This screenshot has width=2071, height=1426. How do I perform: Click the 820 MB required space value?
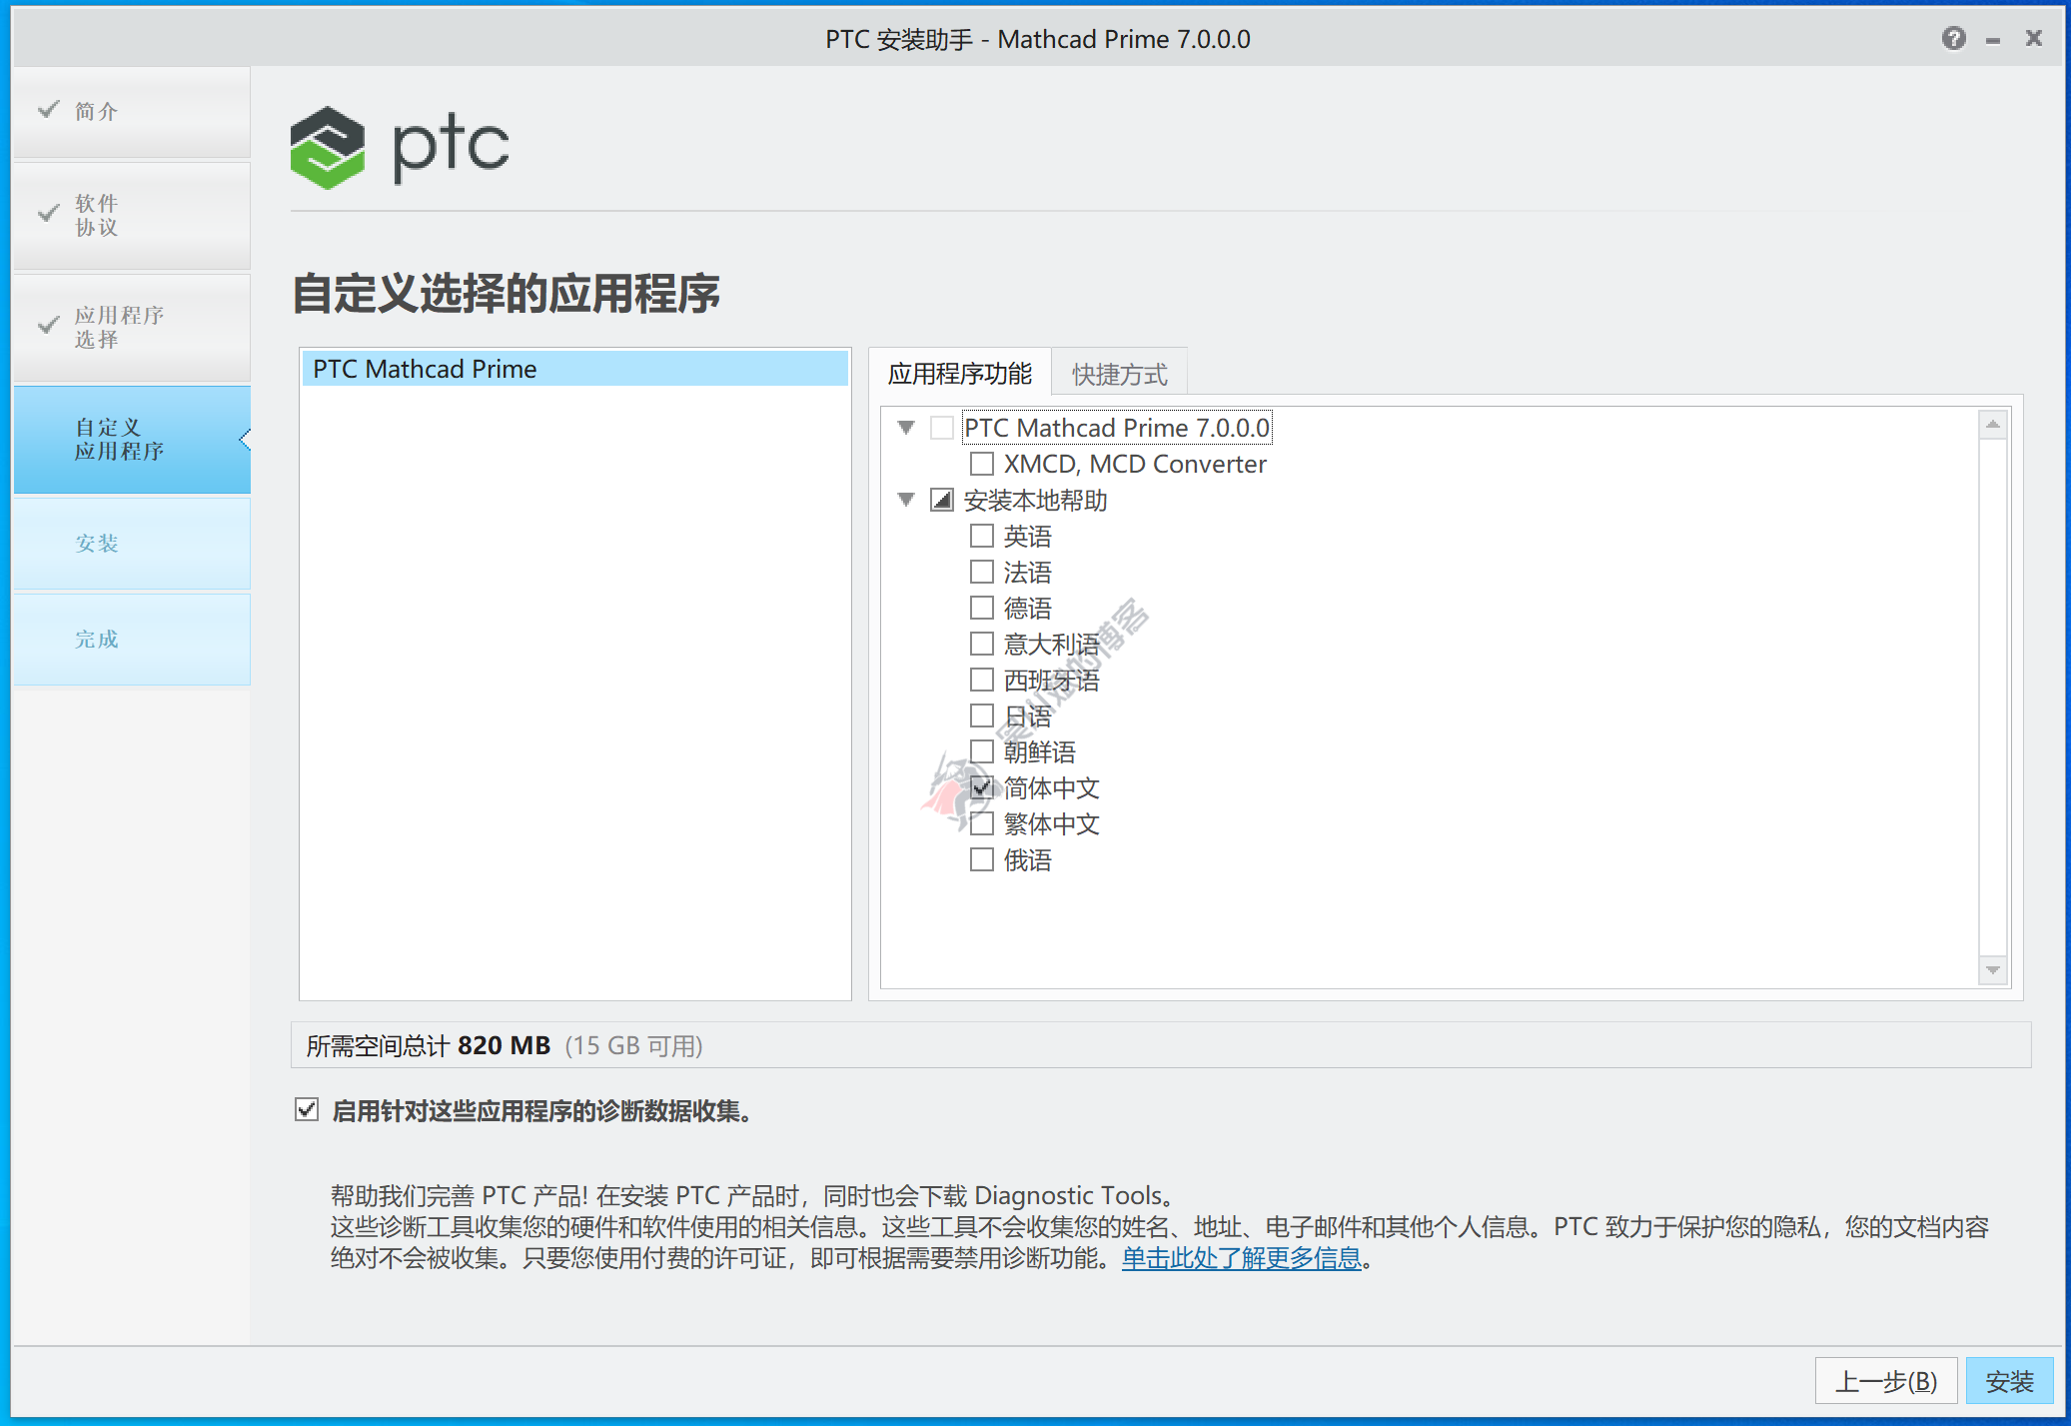[505, 1045]
